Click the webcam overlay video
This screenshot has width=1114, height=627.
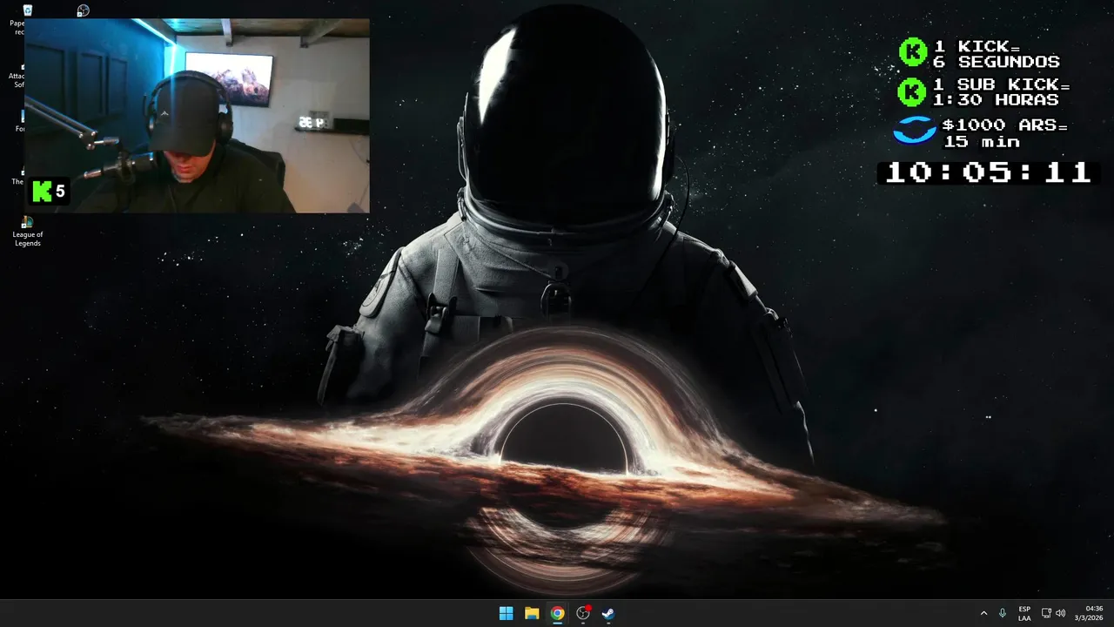tap(197, 116)
